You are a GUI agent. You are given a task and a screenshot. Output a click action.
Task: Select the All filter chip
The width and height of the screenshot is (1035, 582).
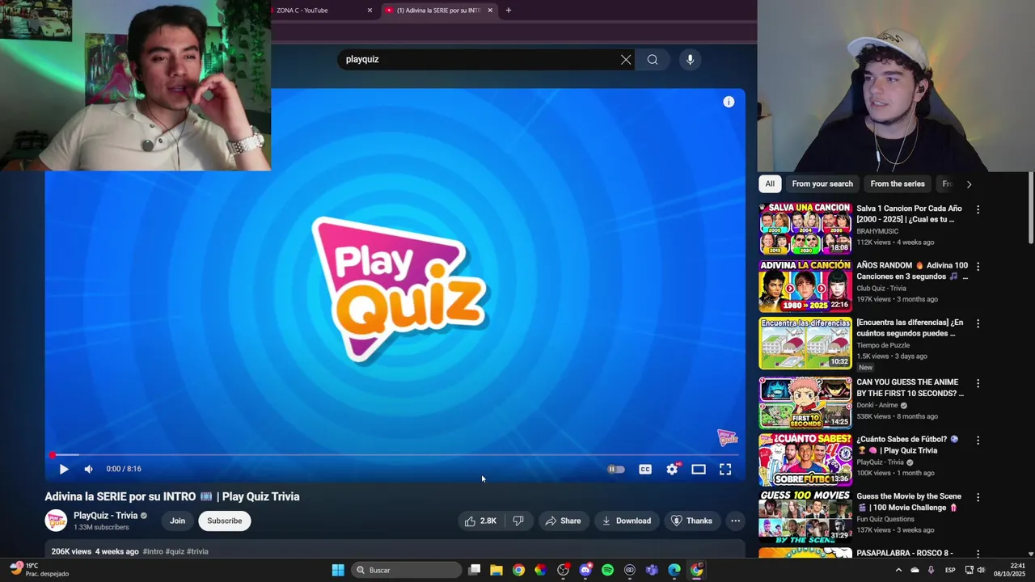(x=770, y=183)
